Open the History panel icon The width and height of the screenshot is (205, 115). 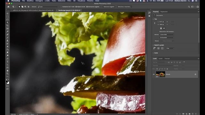pos(150,13)
